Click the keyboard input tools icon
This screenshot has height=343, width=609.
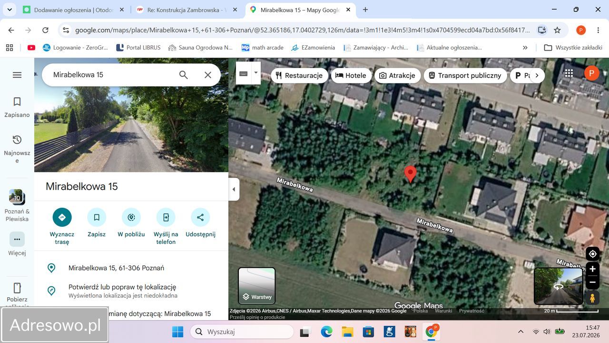243,73
